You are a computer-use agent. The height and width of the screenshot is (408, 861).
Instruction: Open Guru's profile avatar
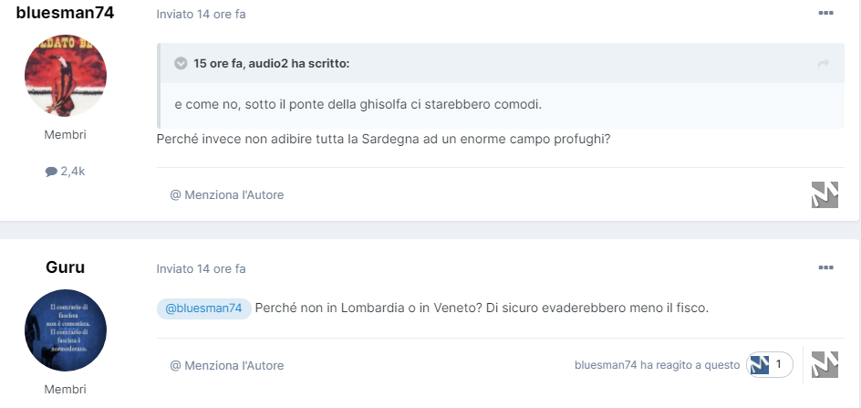click(66, 330)
